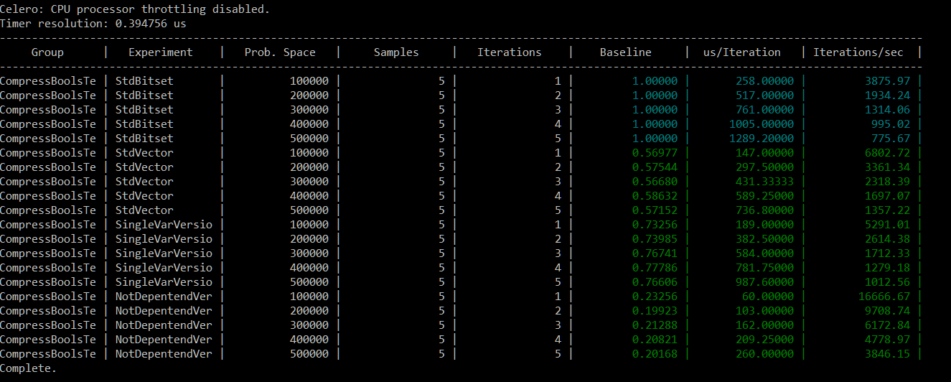This screenshot has width=951, height=382.
Task: Select the us/Iteration value 736.80000
Action: pyautogui.click(x=765, y=210)
